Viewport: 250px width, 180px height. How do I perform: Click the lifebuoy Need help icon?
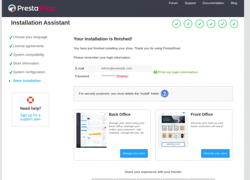(31, 100)
